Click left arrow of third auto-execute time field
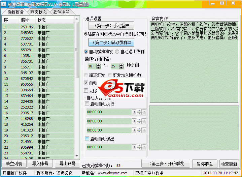This screenshot has width=242, height=177. 134,130
